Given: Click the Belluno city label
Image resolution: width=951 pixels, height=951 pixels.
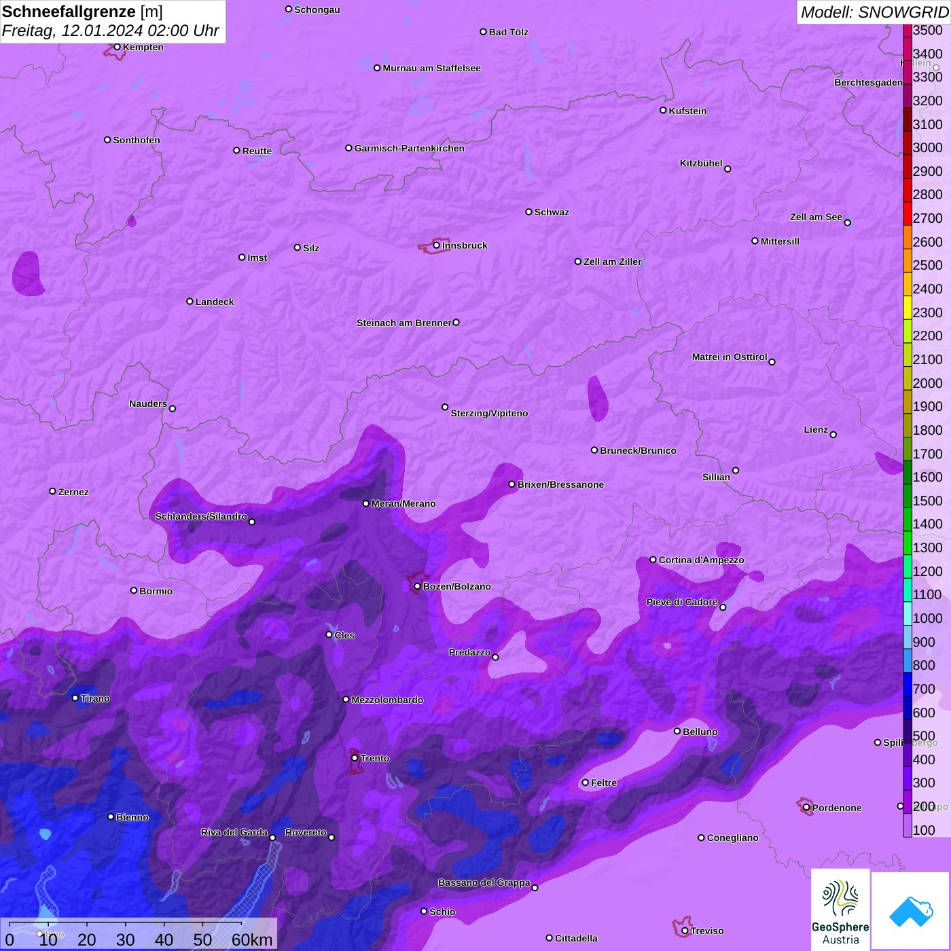Looking at the screenshot, I should pyautogui.click(x=700, y=732).
